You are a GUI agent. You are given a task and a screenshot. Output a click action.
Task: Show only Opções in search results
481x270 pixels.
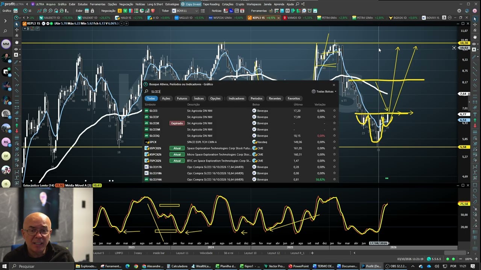(215, 99)
